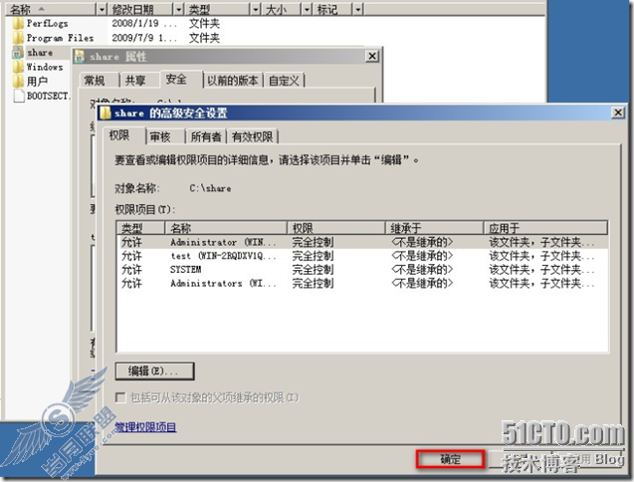Screen dimensions: 634x482
Task: Open 标记 column dropdown arrow
Action: point(358,9)
